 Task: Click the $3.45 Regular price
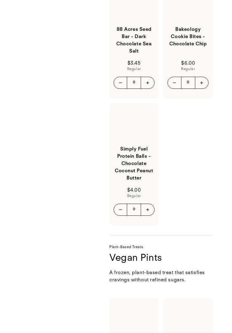click(134, 65)
